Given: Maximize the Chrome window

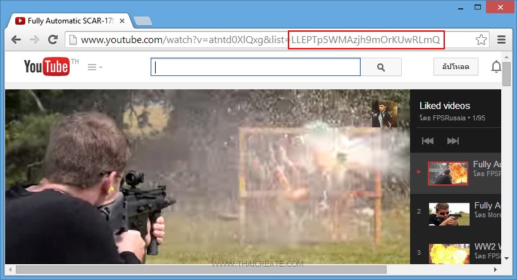Looking at the screenshot, I should [478, 7].
